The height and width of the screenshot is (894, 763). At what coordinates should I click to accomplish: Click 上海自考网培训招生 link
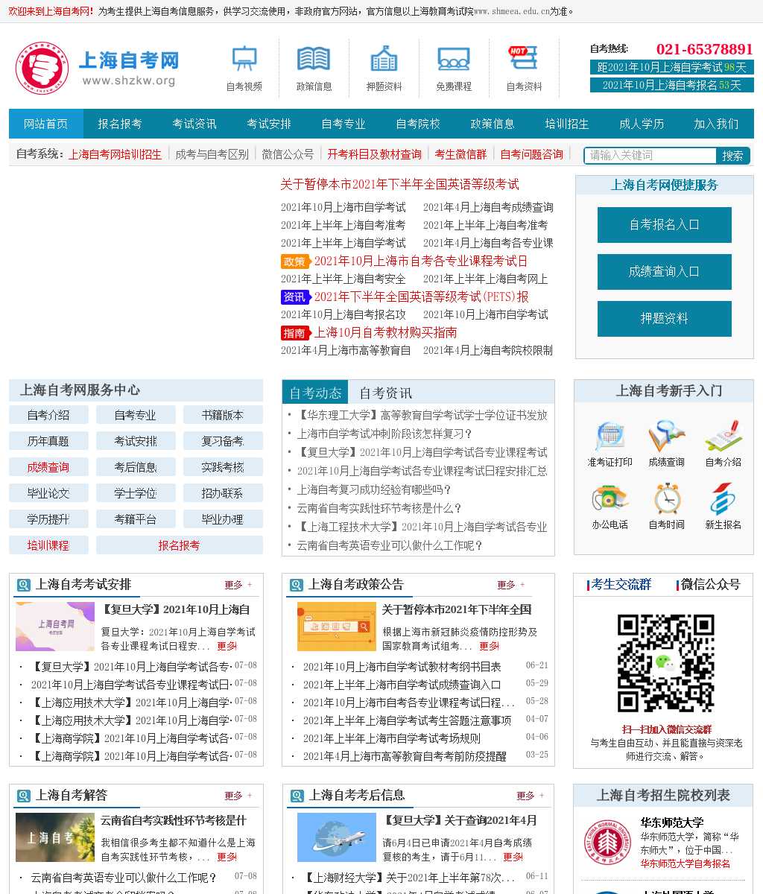[x=115, y=154]
